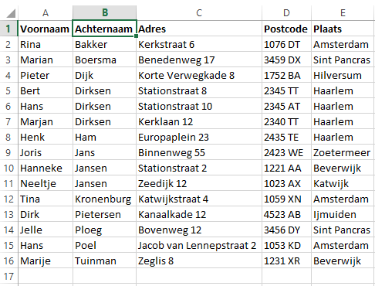Screen dimensions: 375x286
Task: Click the Select All corner triangle
Action: [x=11, y=13]
